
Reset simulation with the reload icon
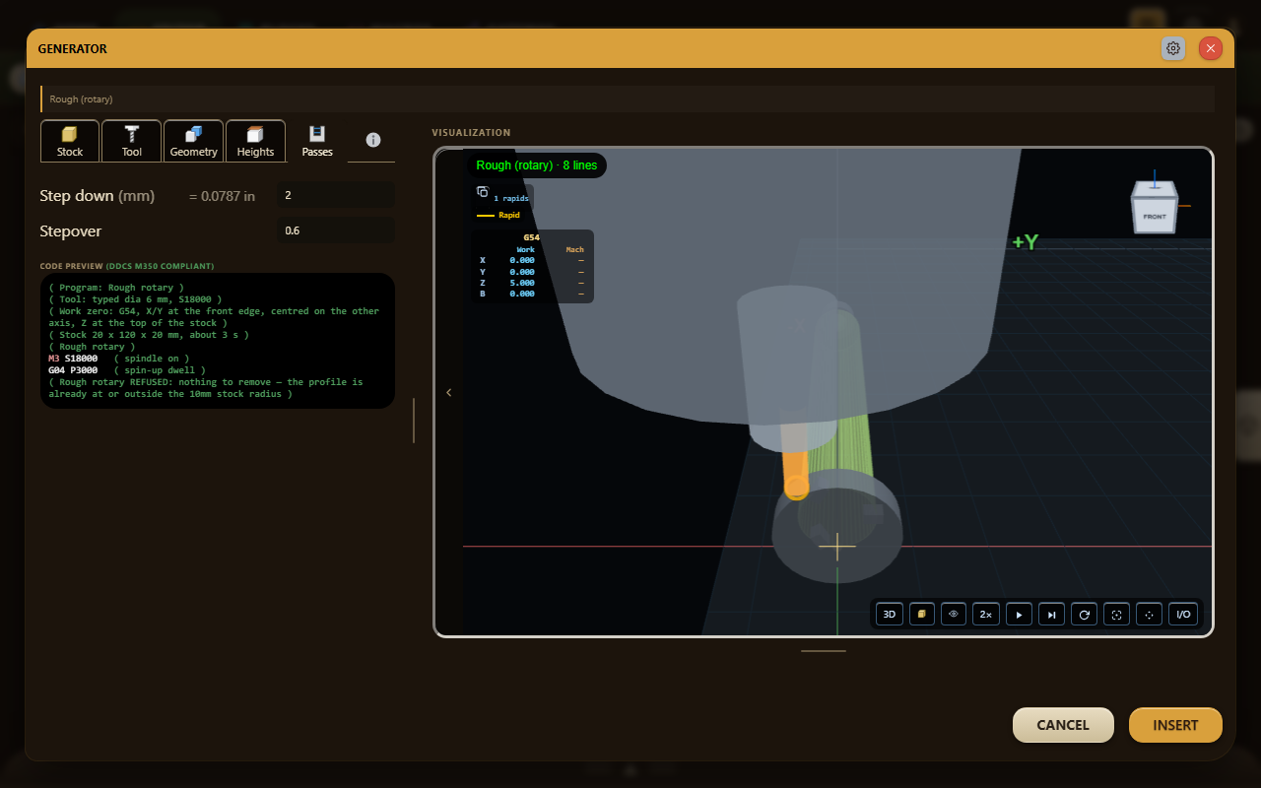click(x=1084, y=614)
